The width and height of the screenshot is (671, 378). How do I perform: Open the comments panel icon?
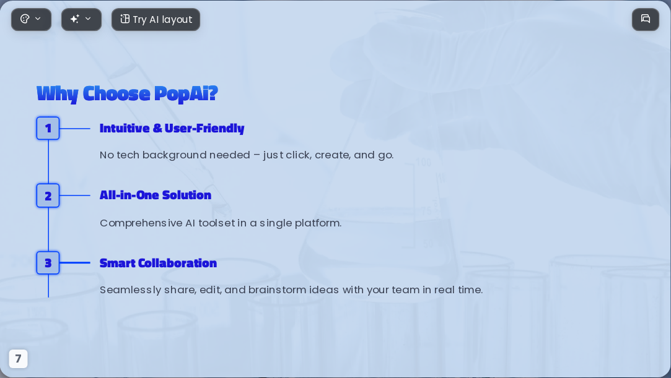[646, 19]
